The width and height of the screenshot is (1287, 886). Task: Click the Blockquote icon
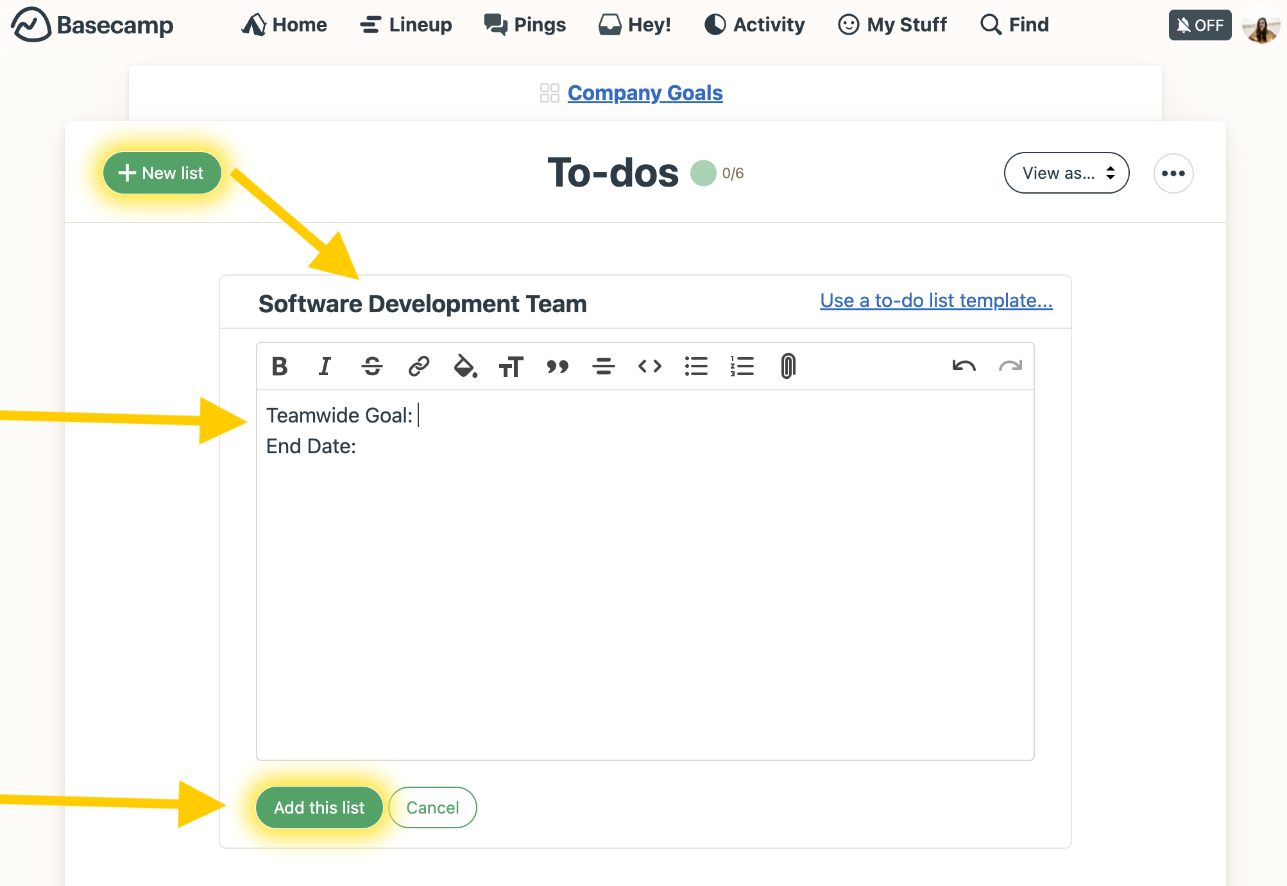(558, 364)
